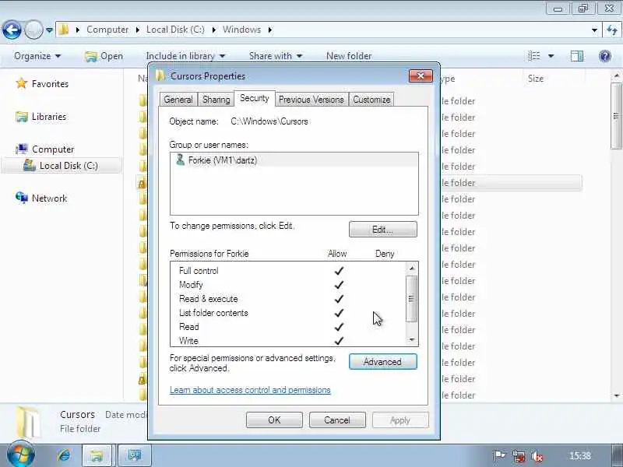Open the Windows Start menu
623x467 pixels.
click(x=21, y=455)
